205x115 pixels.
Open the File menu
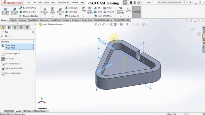29,3
